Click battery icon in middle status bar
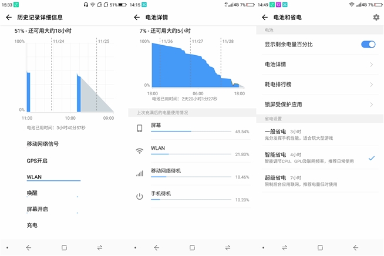384x256 pixels. [x=250, y=5]
